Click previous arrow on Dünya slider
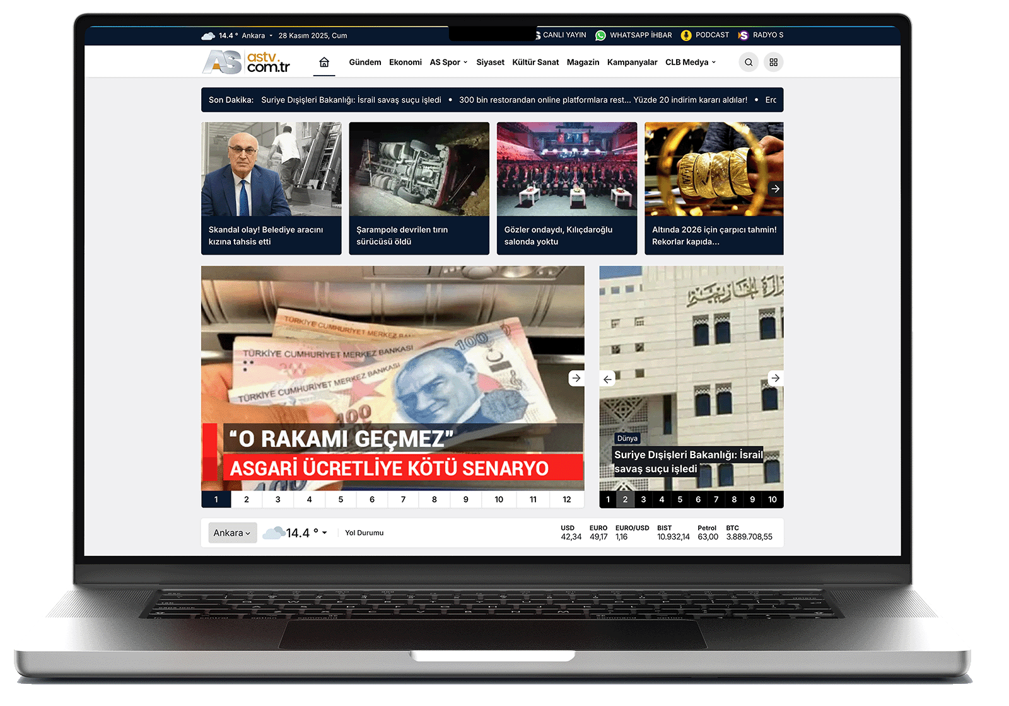Viewport: 1009px width, 706px height. coord(607,379)
